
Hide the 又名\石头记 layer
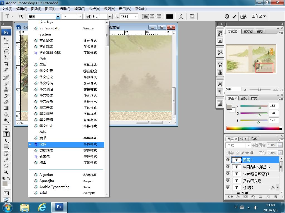point(228,180)
